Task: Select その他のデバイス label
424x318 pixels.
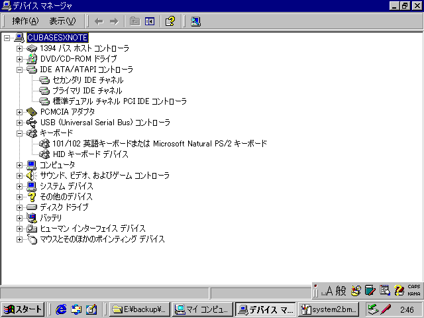Action: tap(66, 197)
